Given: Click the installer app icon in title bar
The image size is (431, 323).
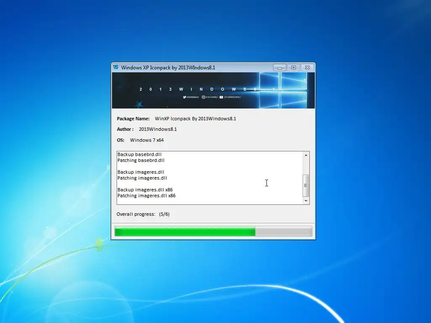Looking at the screenshot, I should click(116, 67).
